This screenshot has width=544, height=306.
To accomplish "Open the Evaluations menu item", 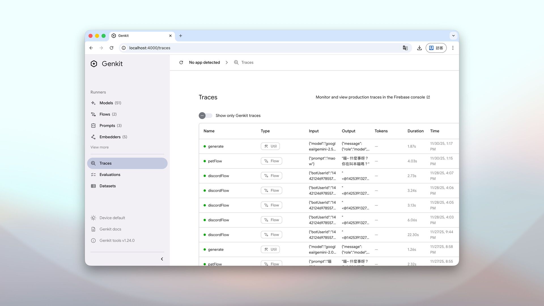I will coord(110,175).
